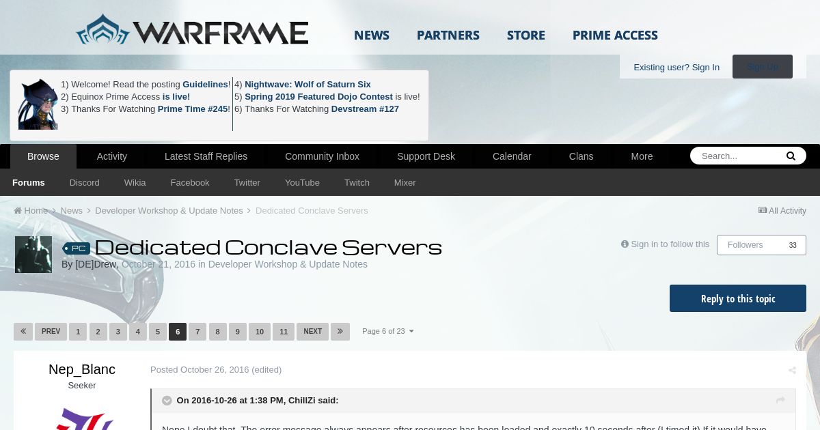Open Spring 2019 Featured Dojo Contest link
Screen dimensions: 820x430
click(318, 97)
